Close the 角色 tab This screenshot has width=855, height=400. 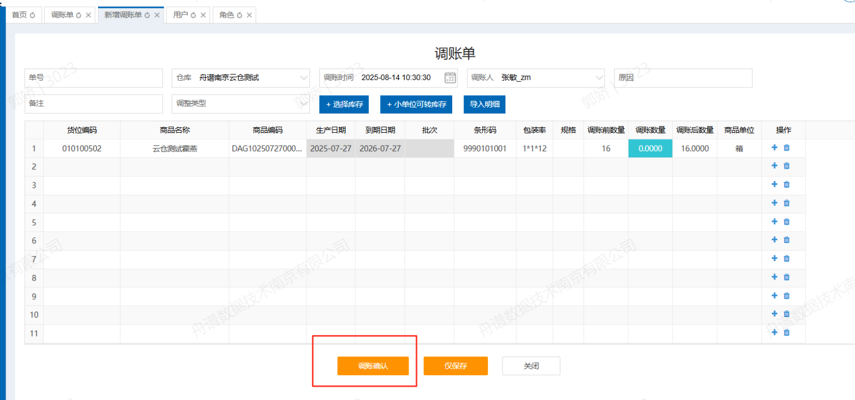click(x=249, y=15)
